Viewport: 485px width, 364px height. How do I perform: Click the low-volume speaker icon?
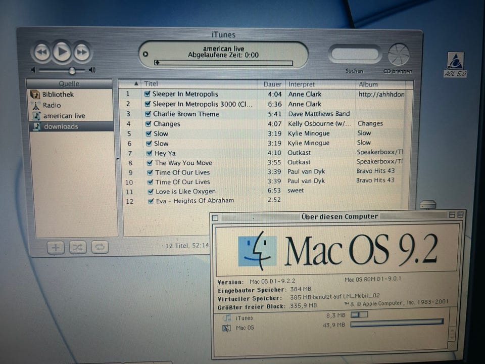(33, 70)
